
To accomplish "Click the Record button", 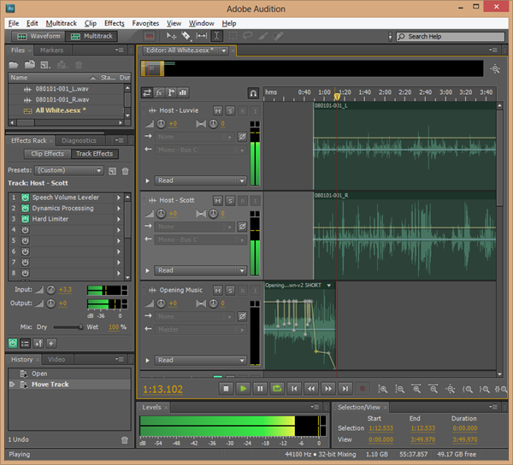I will pyautogui.click(x=363, y=388).
